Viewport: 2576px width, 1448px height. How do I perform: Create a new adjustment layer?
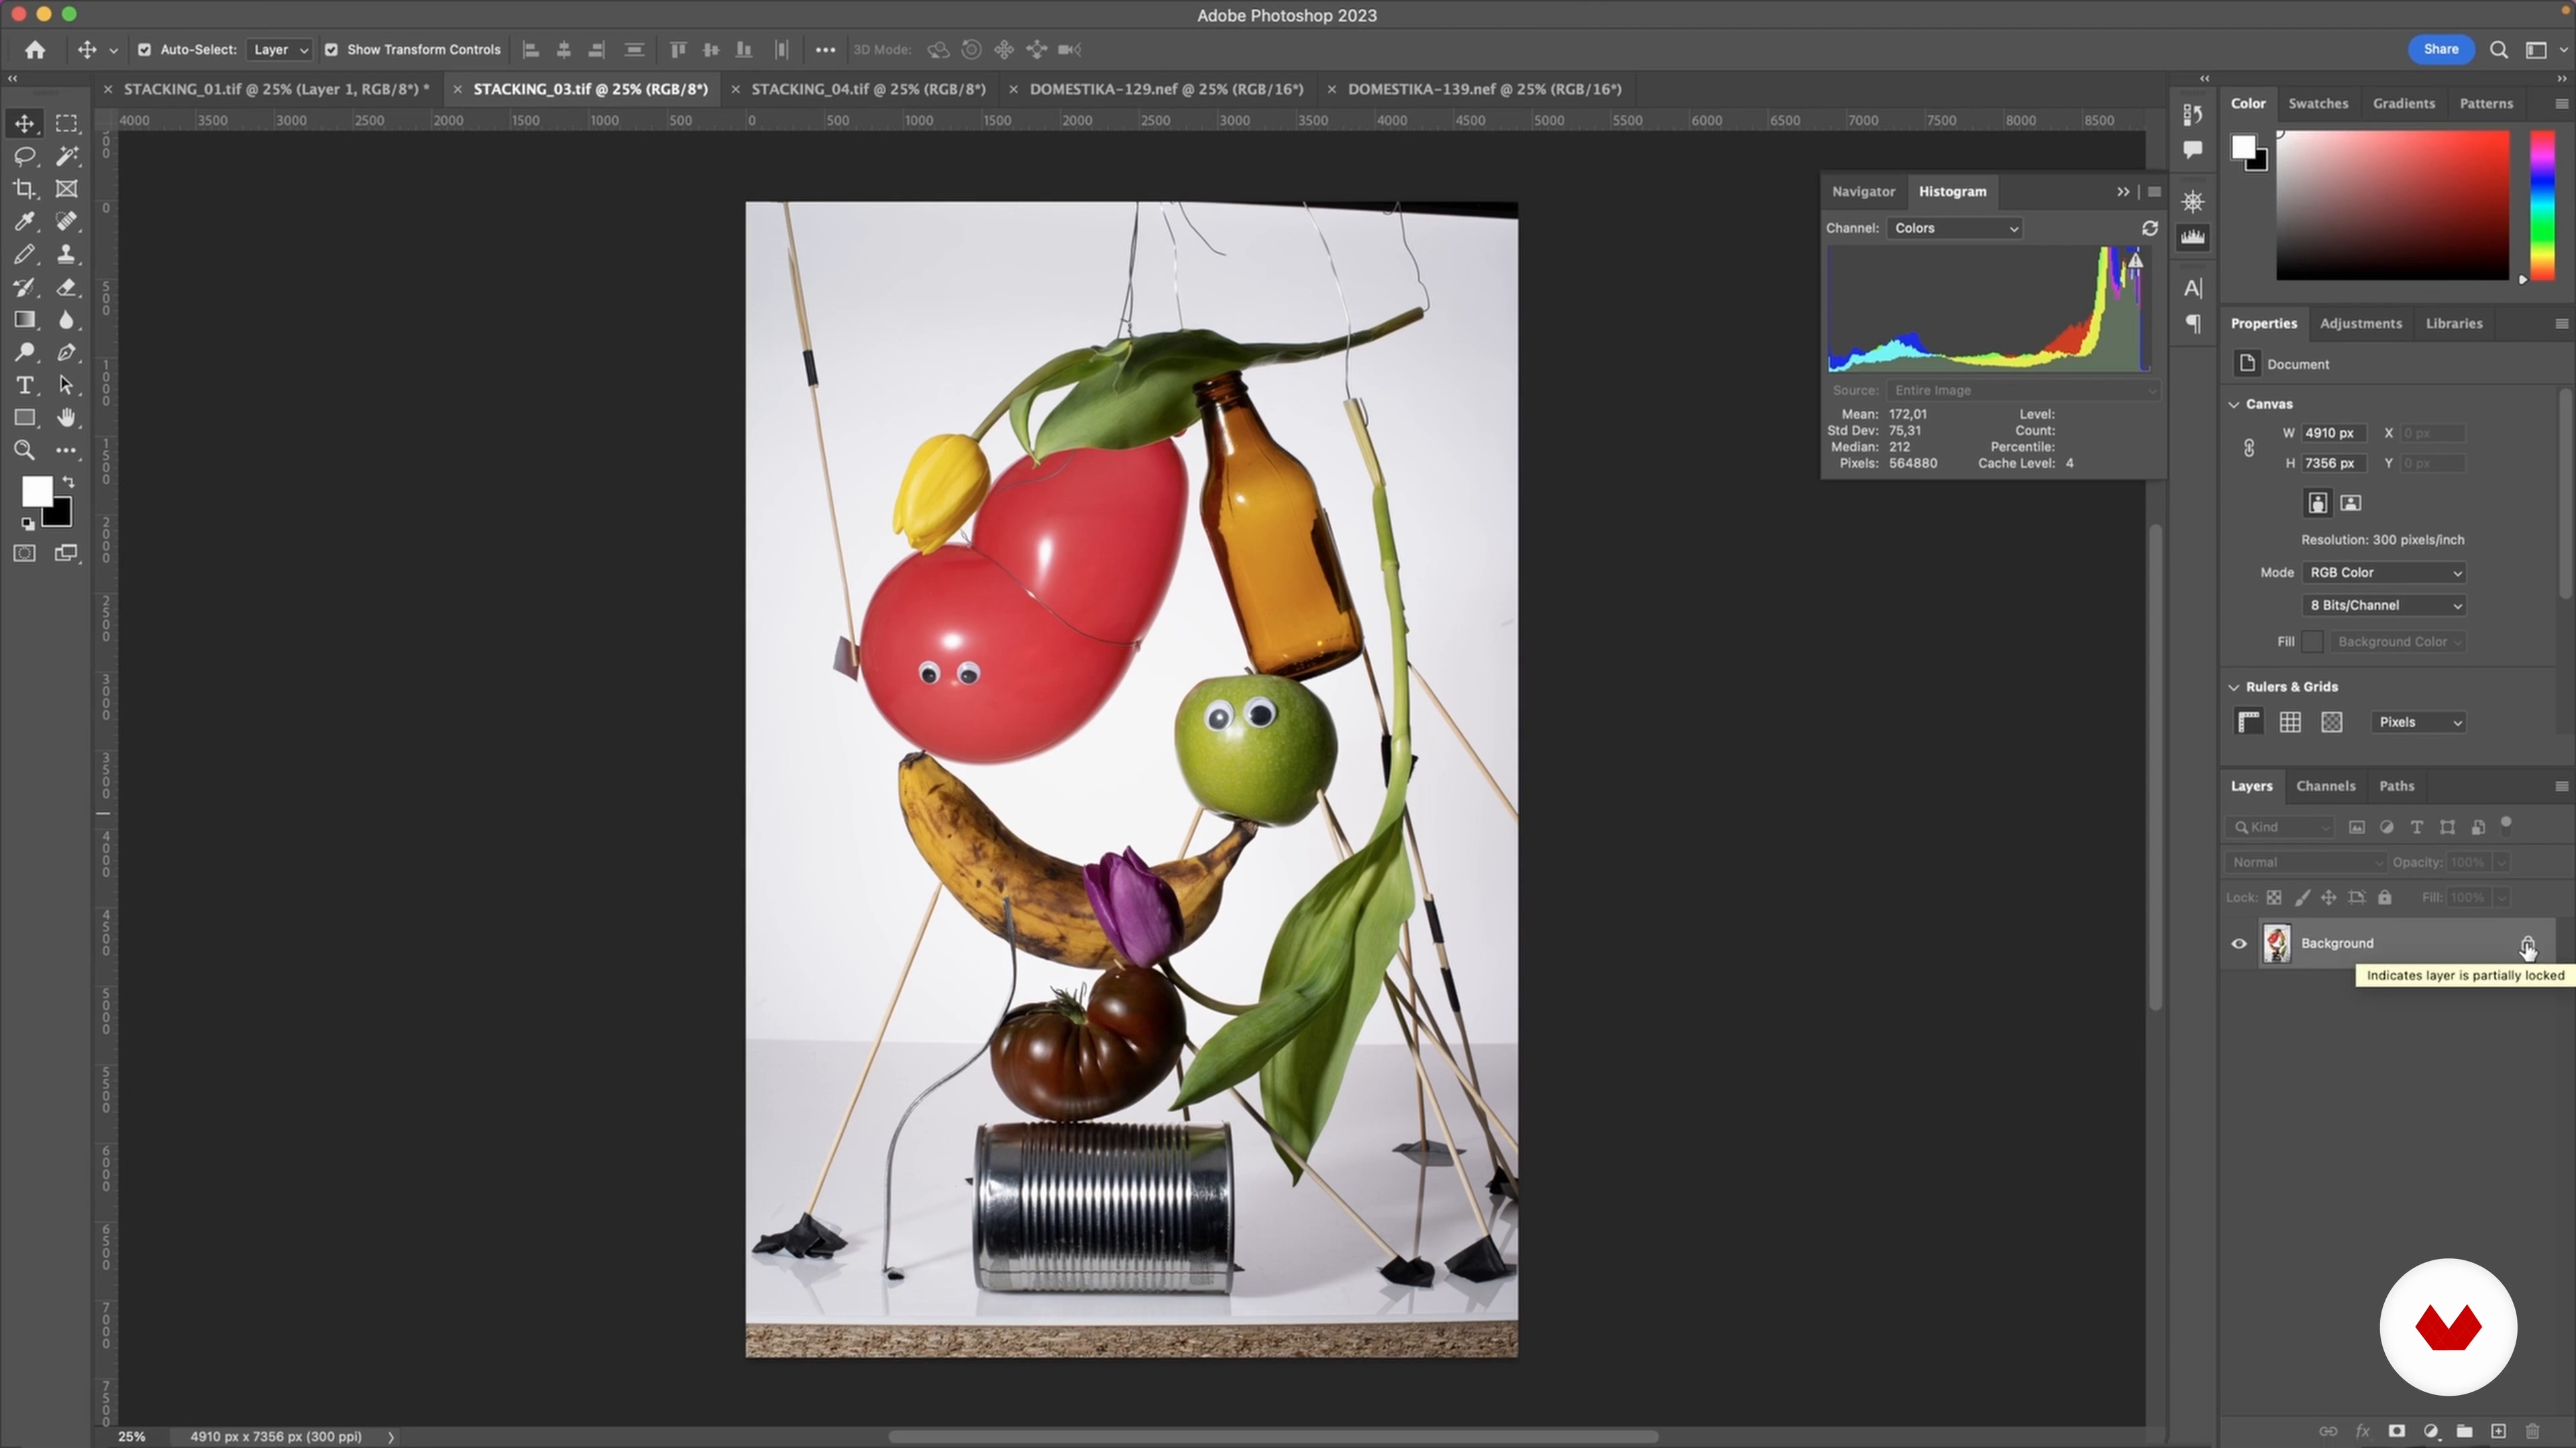point(2431,1431)
